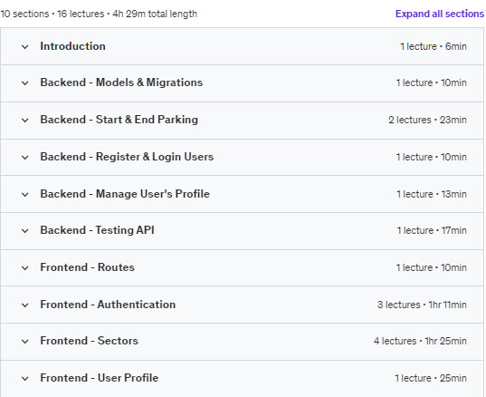The height and width of the screenshot is (397, 486).
Task: Select Frontend - Authentication title
Action: [x=108, y=305]
